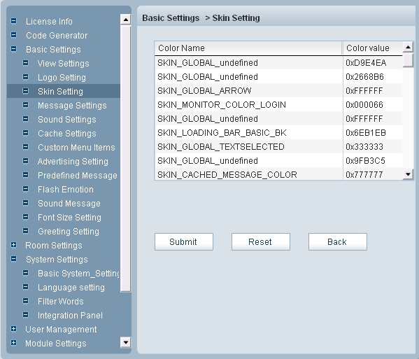
Task: Select Sound Settings in sidebar
Action: [x=67, y=119]
